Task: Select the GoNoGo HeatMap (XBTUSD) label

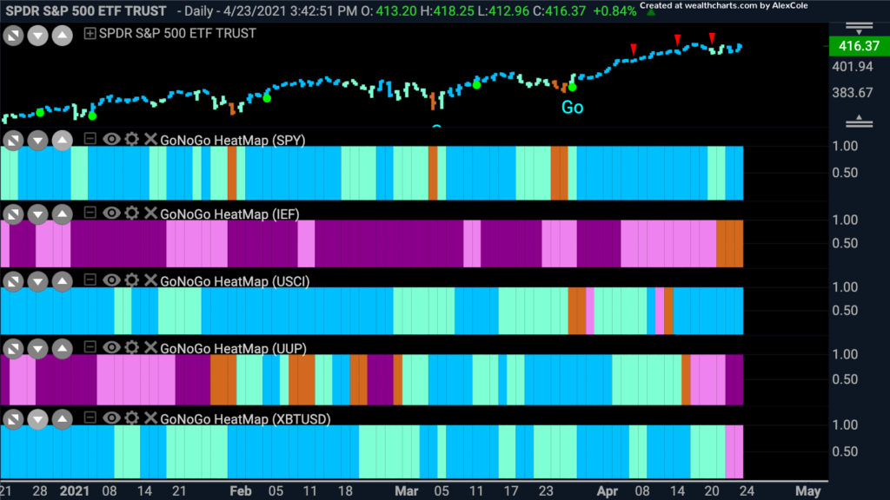Action: [x=245, y=419]
